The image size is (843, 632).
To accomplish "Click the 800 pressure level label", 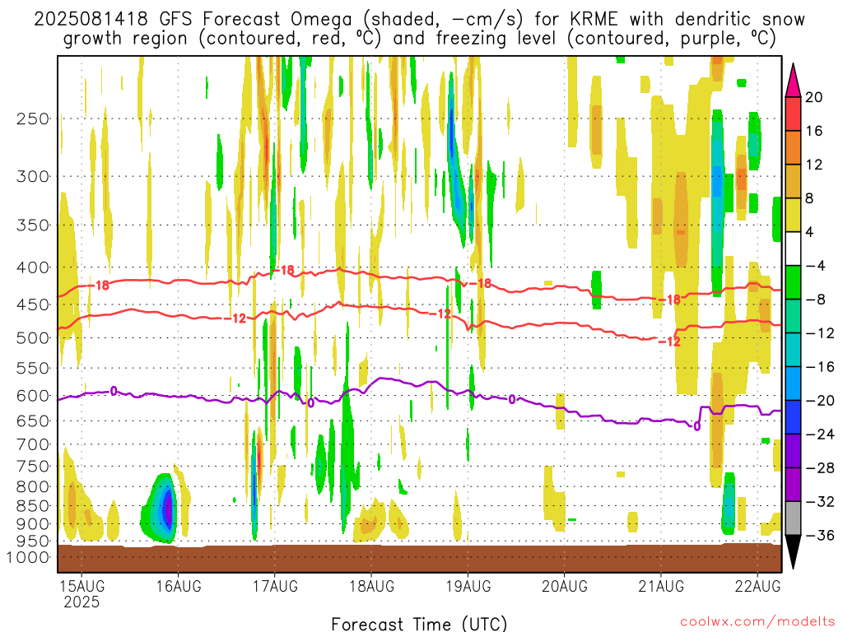I will click(33, 487).
